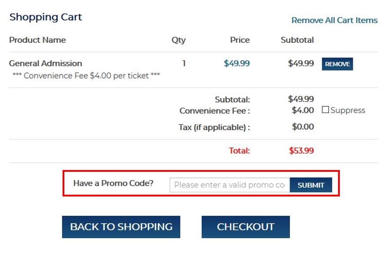The width and height of the screenshot is (388, 253).
Task: Go back using BACK TO SHOPPING button
Action: point(121,227)
